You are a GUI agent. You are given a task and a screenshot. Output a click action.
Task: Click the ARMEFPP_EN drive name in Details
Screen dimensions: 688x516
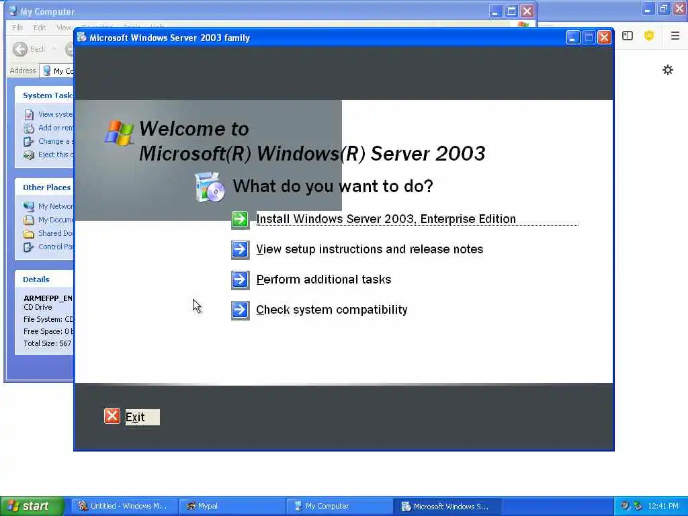point(48,298)
